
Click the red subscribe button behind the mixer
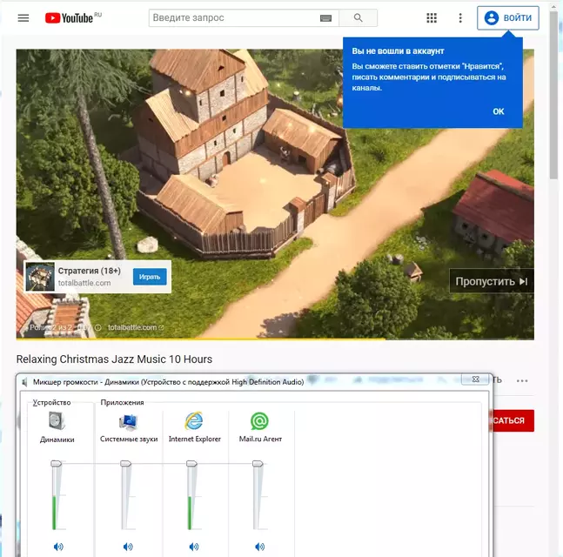pos(512,420)
